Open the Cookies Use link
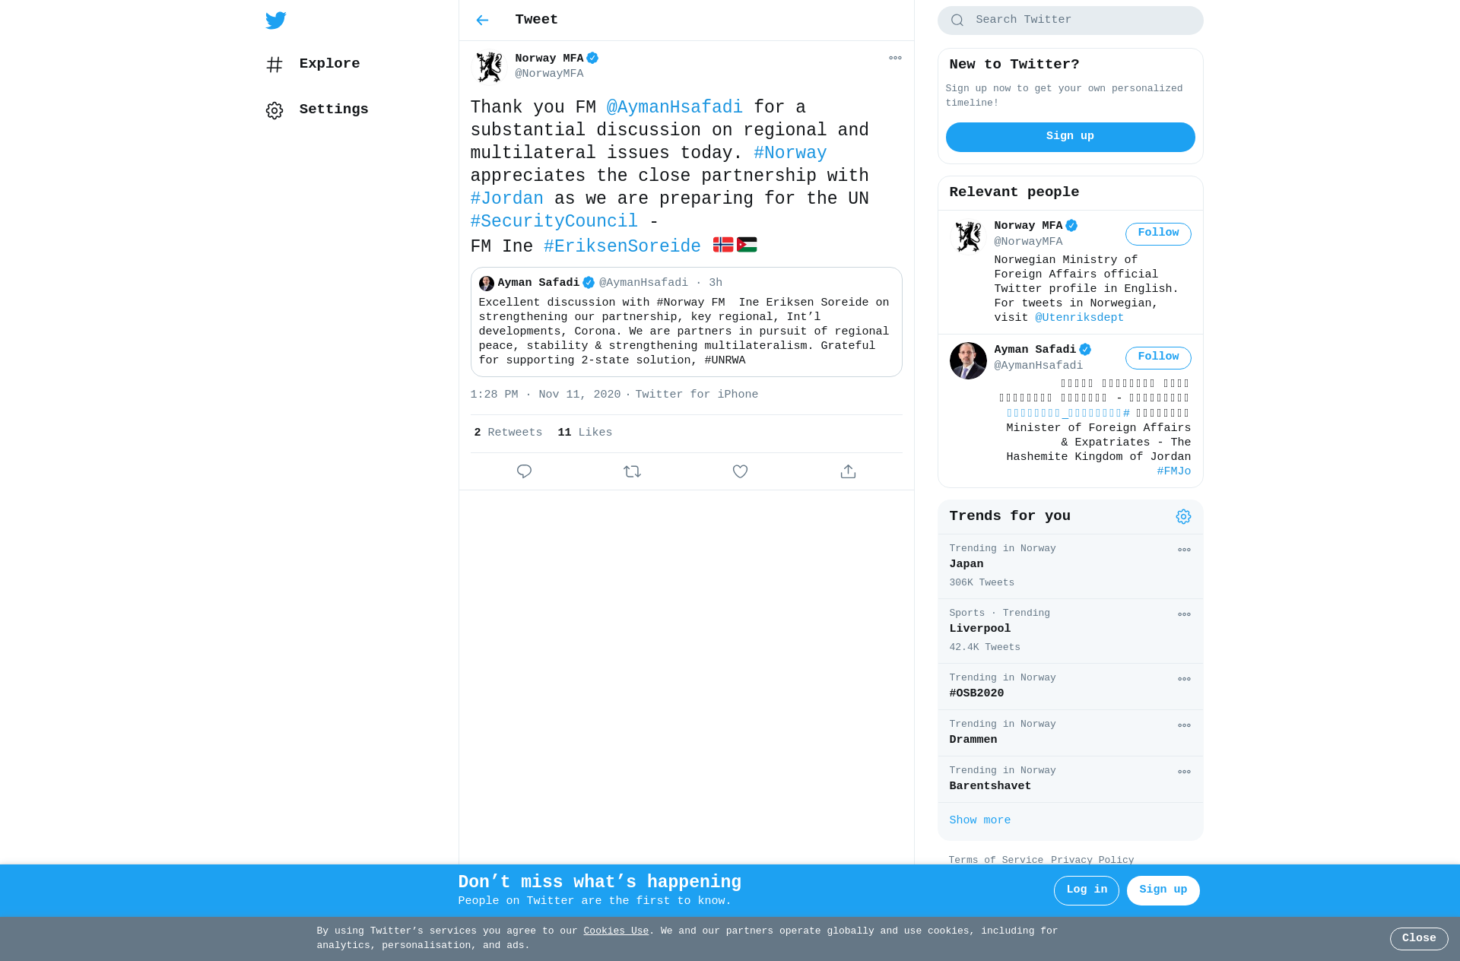 [616, 931]
